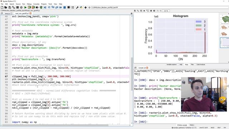
Task: Open the Source menu
Action: pos(18,4)
